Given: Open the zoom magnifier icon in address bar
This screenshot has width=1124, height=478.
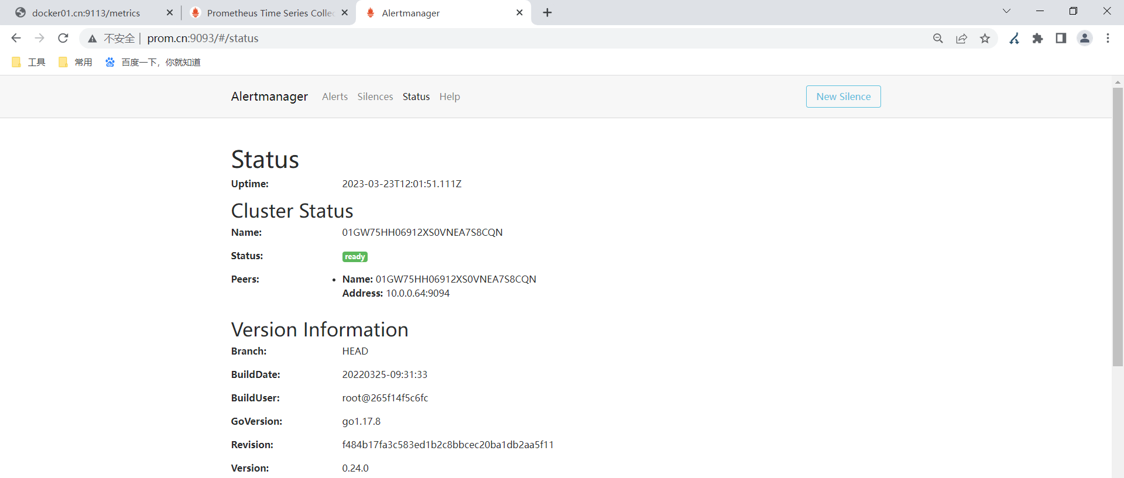Looking at the screenshot, I should (938, 39).
